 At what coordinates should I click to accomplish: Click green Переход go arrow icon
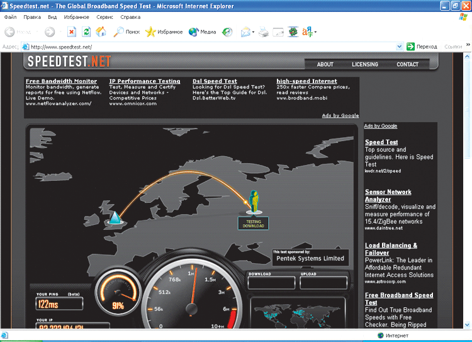click(410, 47)
